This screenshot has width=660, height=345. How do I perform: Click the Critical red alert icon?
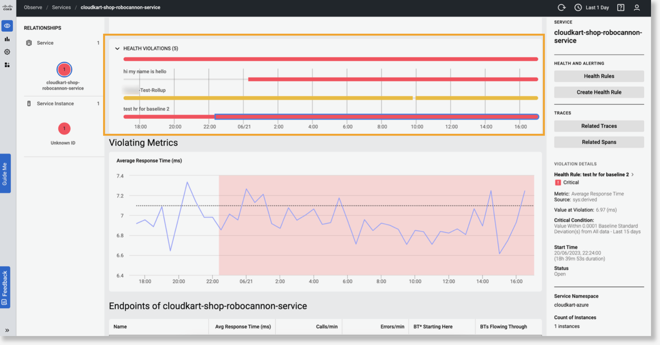(x=558, y=183)
